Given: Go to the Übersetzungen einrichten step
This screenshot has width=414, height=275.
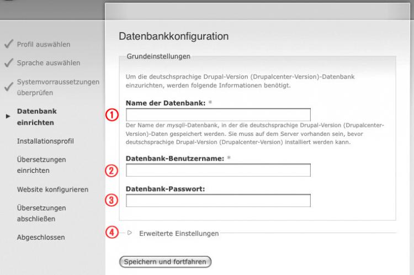Looking at the screenshot, I should (x=41, y=165).
